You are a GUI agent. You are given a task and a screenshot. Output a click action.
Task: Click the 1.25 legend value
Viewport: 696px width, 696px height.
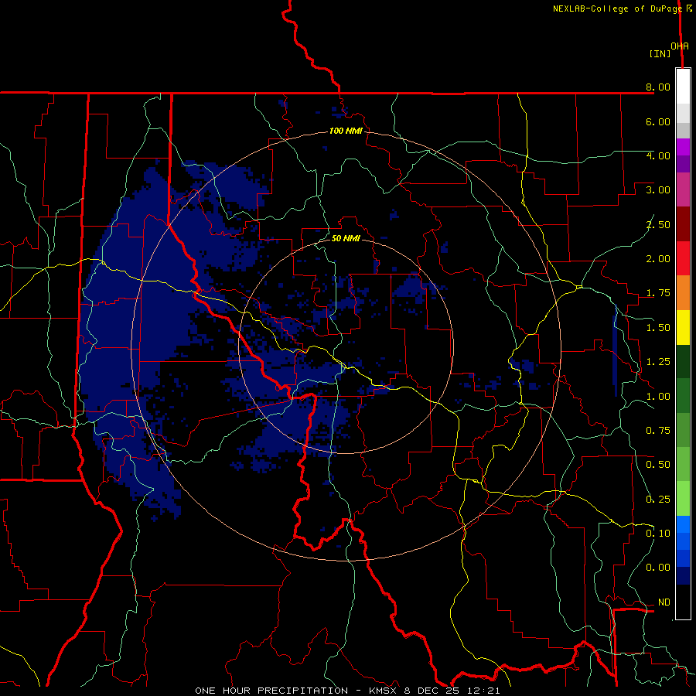click(658, 362)
